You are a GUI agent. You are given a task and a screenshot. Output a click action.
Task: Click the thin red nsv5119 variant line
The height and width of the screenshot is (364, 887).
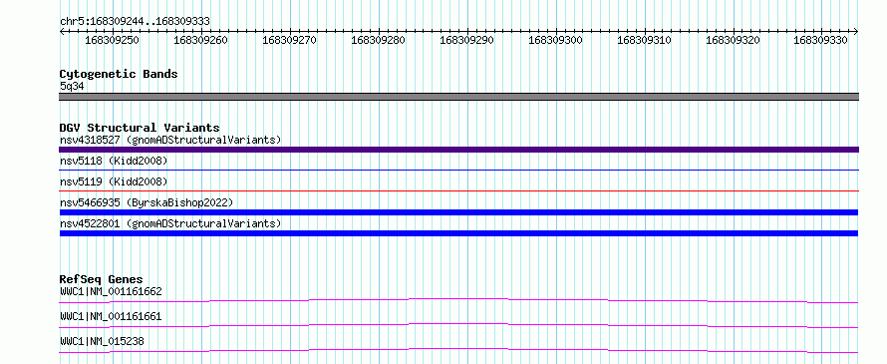pyautogui.click(x=458, y=190)
